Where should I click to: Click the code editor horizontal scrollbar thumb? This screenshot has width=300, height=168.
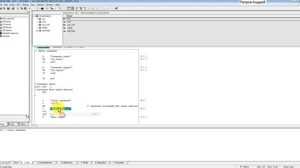[36, 126]
